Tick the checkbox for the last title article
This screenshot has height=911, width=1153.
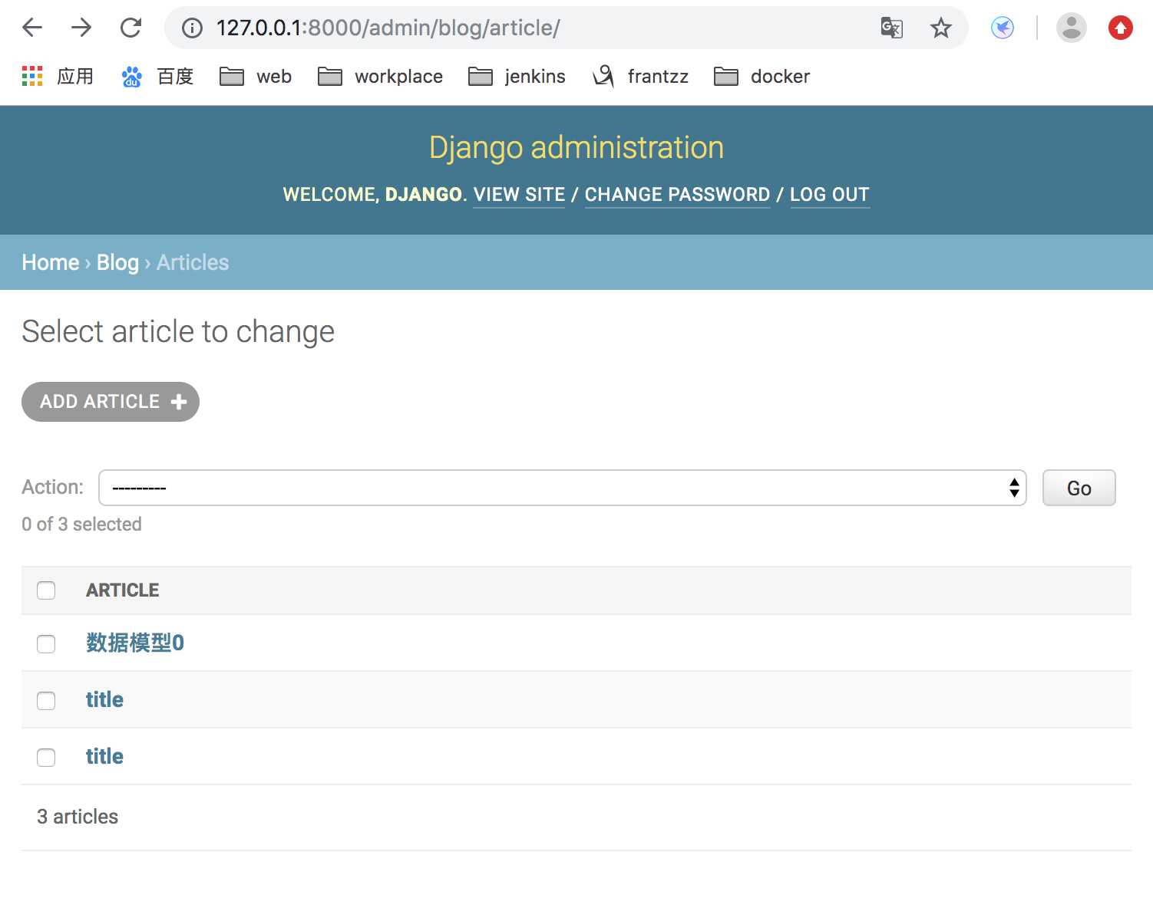46,757
